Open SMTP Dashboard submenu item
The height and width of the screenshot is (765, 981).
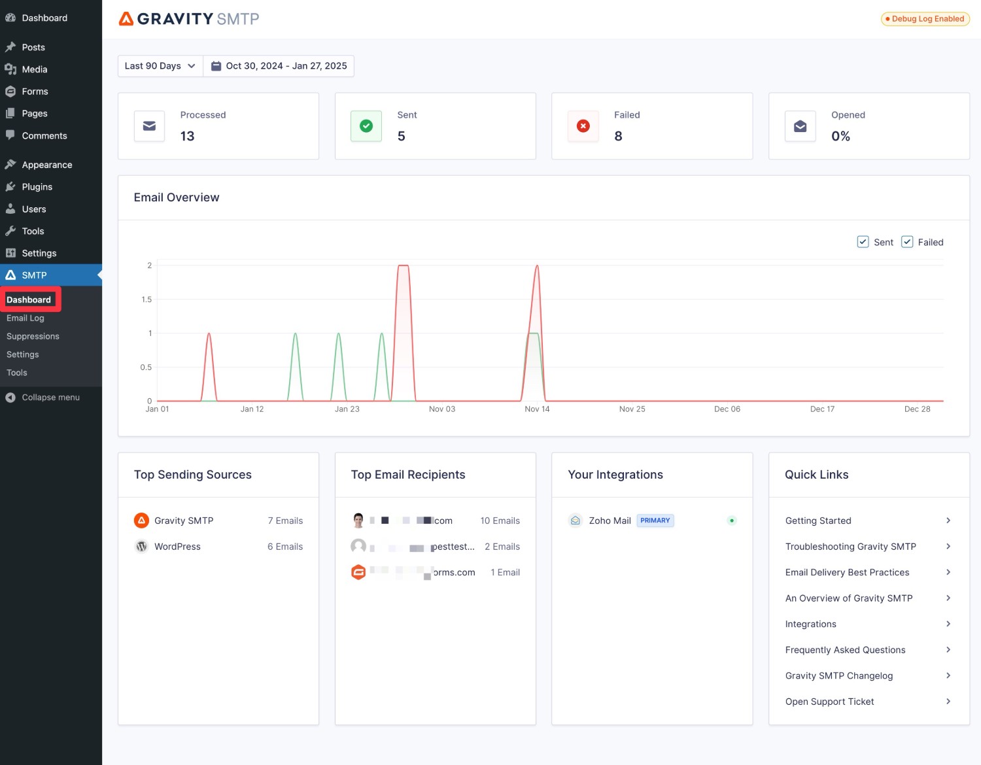(29, 299)
